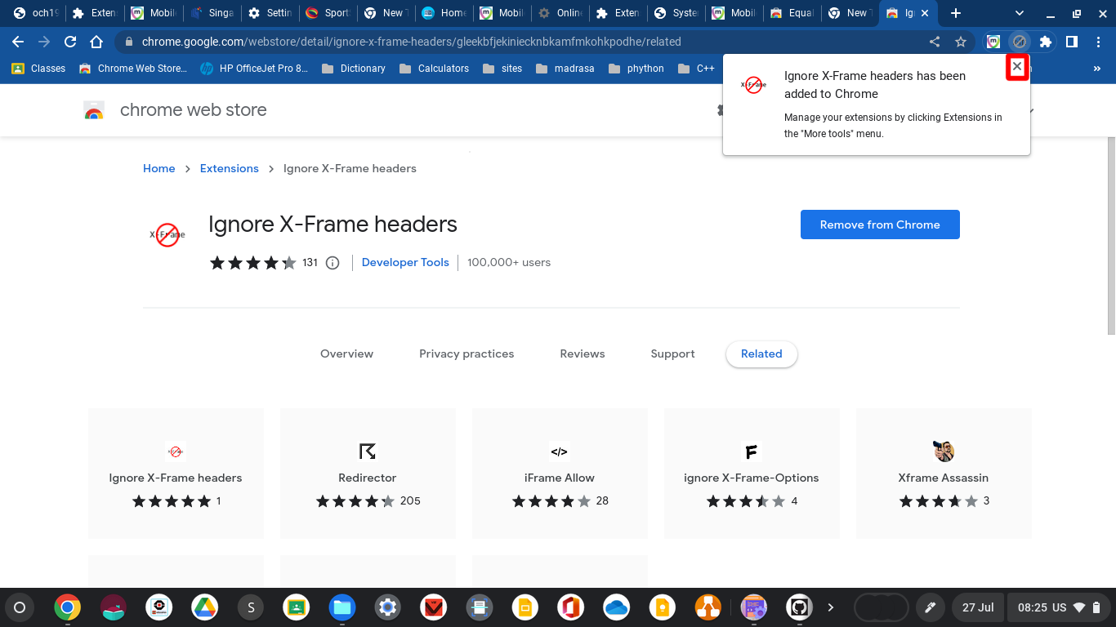Go to the Extensions breadcrumb link
This screenshot has width=1116, height=627.
coord(229,168)
